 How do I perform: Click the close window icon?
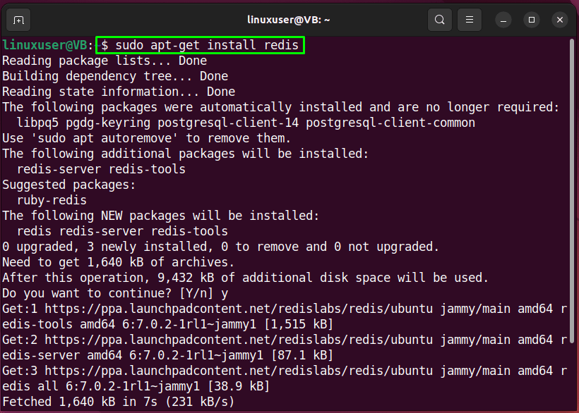(559, 20)
